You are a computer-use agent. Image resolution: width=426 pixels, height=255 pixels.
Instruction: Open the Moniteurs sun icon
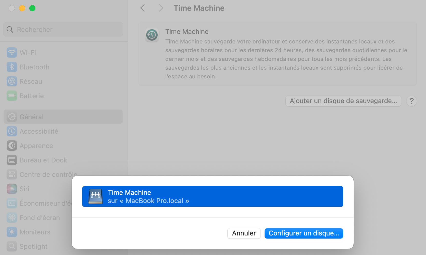click(x=12, y=232)
